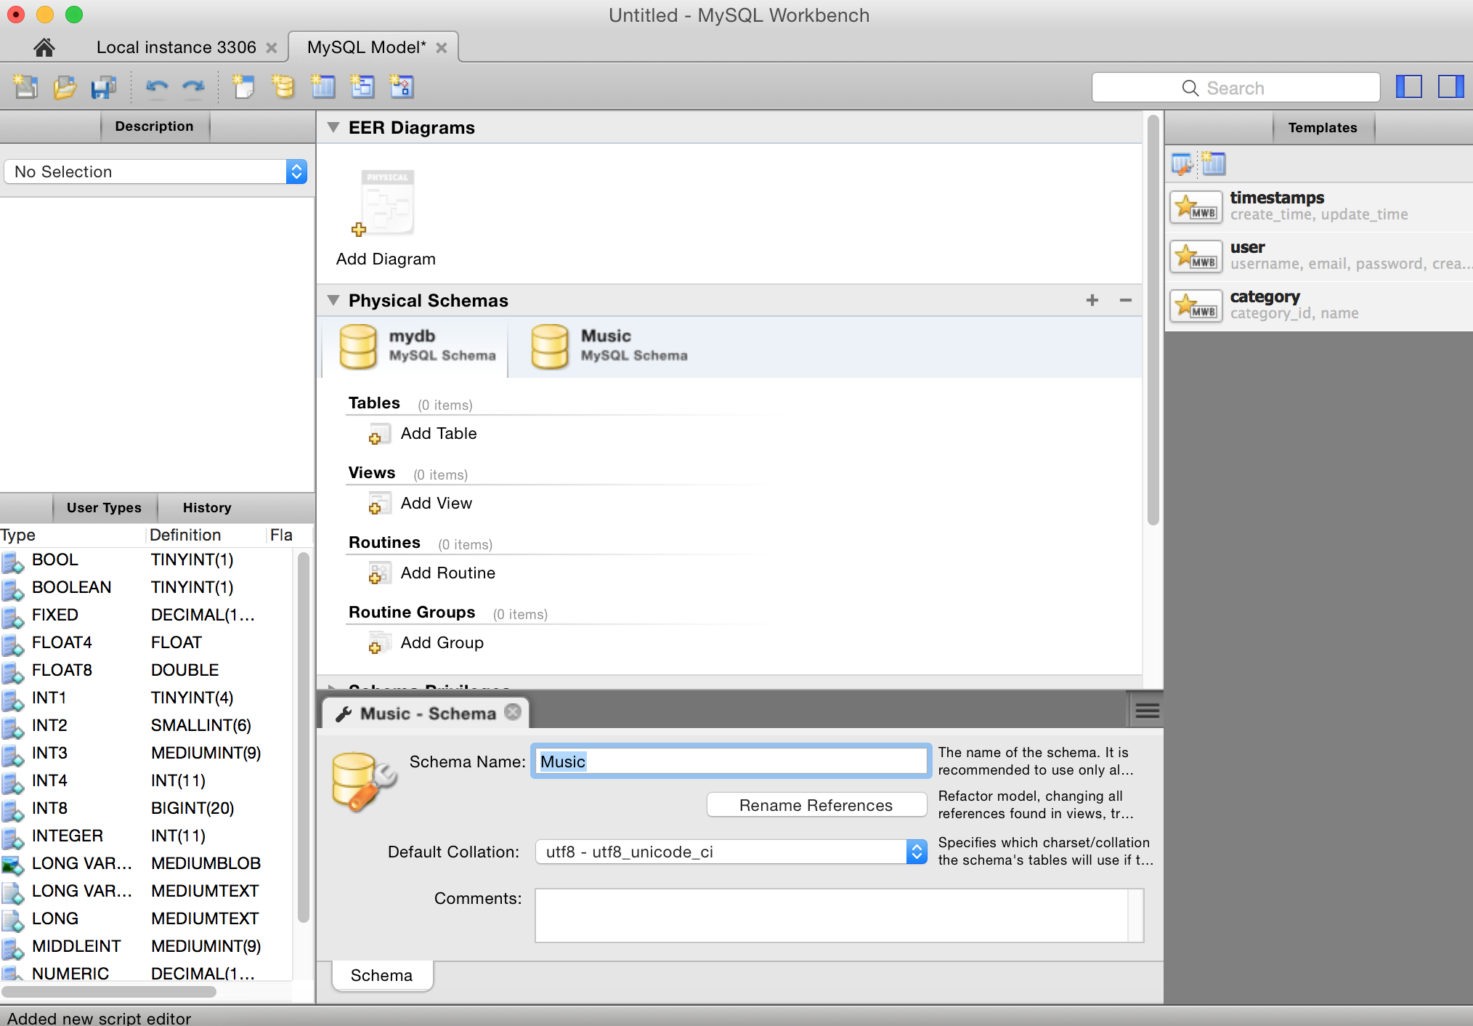Click the remove schema minus button
The width and height of the screenshot is (1473, 1026).
click(1126, 300)
